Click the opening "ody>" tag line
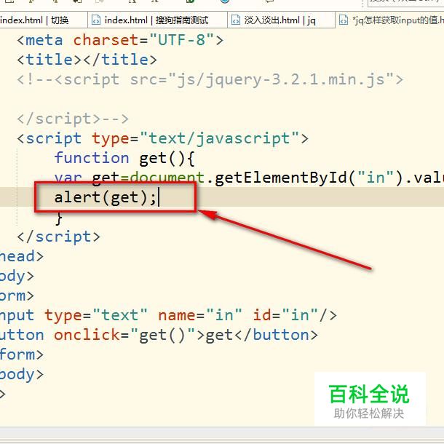Image resolution: width=444 pixels, height=444 pixels. [x=17, y=276]
